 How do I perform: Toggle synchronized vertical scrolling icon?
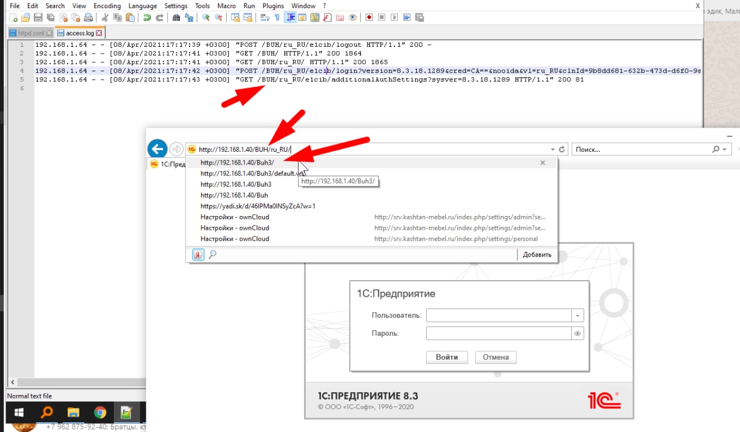pyautogui.click(x=236, y=17)
